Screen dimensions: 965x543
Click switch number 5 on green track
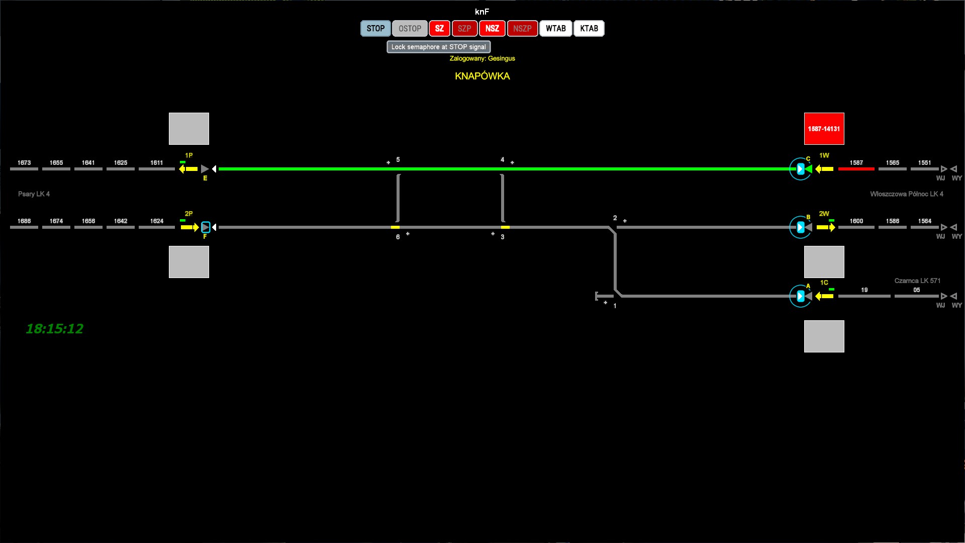click(x=398, y=169)
